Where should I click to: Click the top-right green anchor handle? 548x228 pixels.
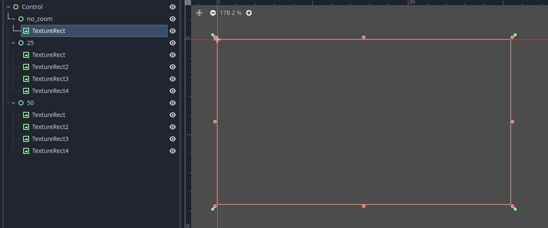pos(515,35)
